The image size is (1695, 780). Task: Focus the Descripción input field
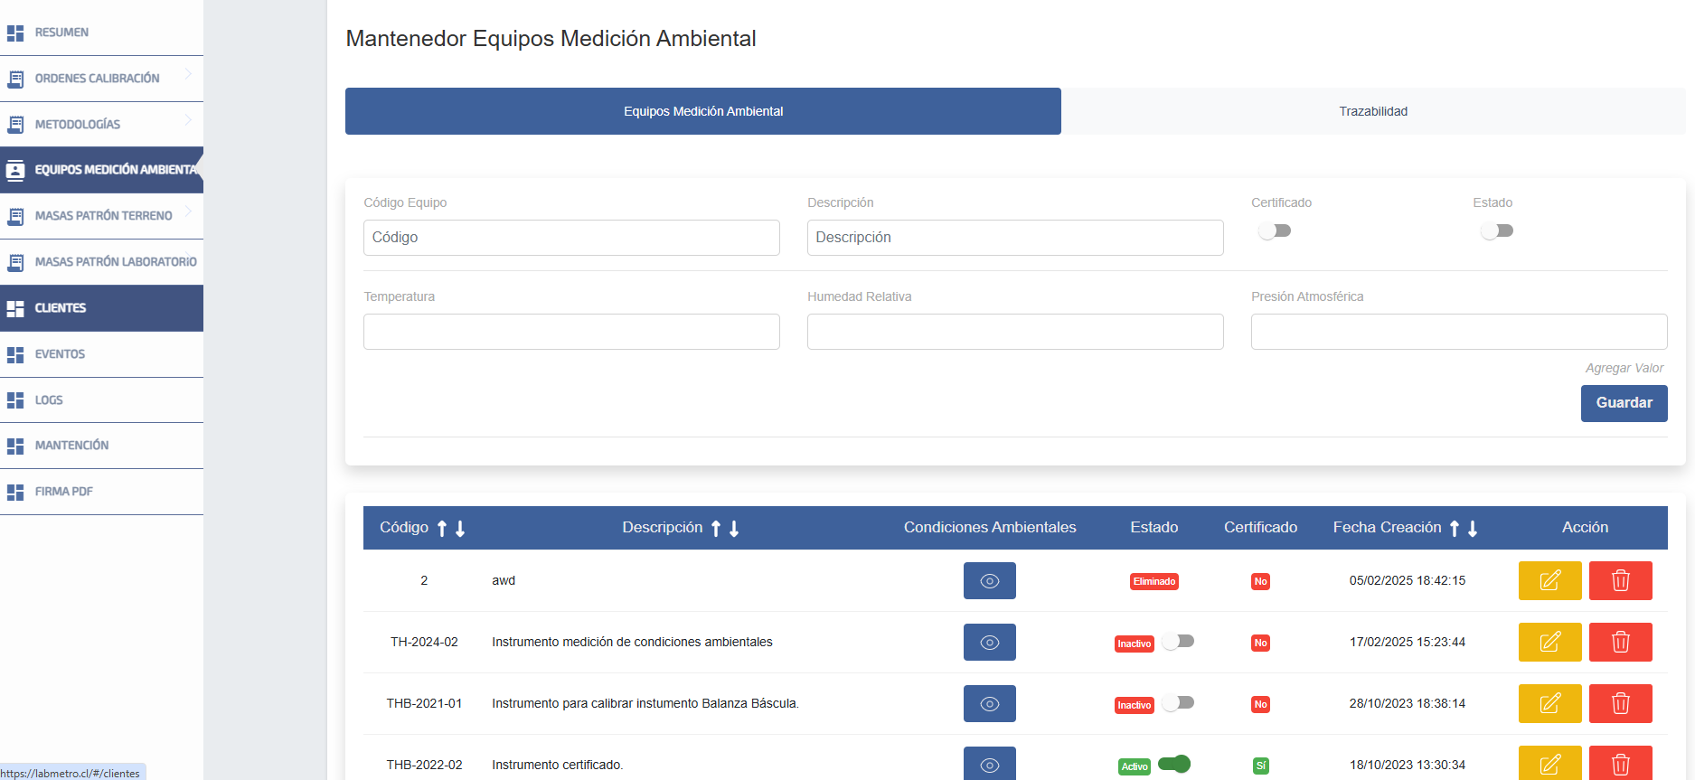pyautogui.click(x=1015, y=238)
